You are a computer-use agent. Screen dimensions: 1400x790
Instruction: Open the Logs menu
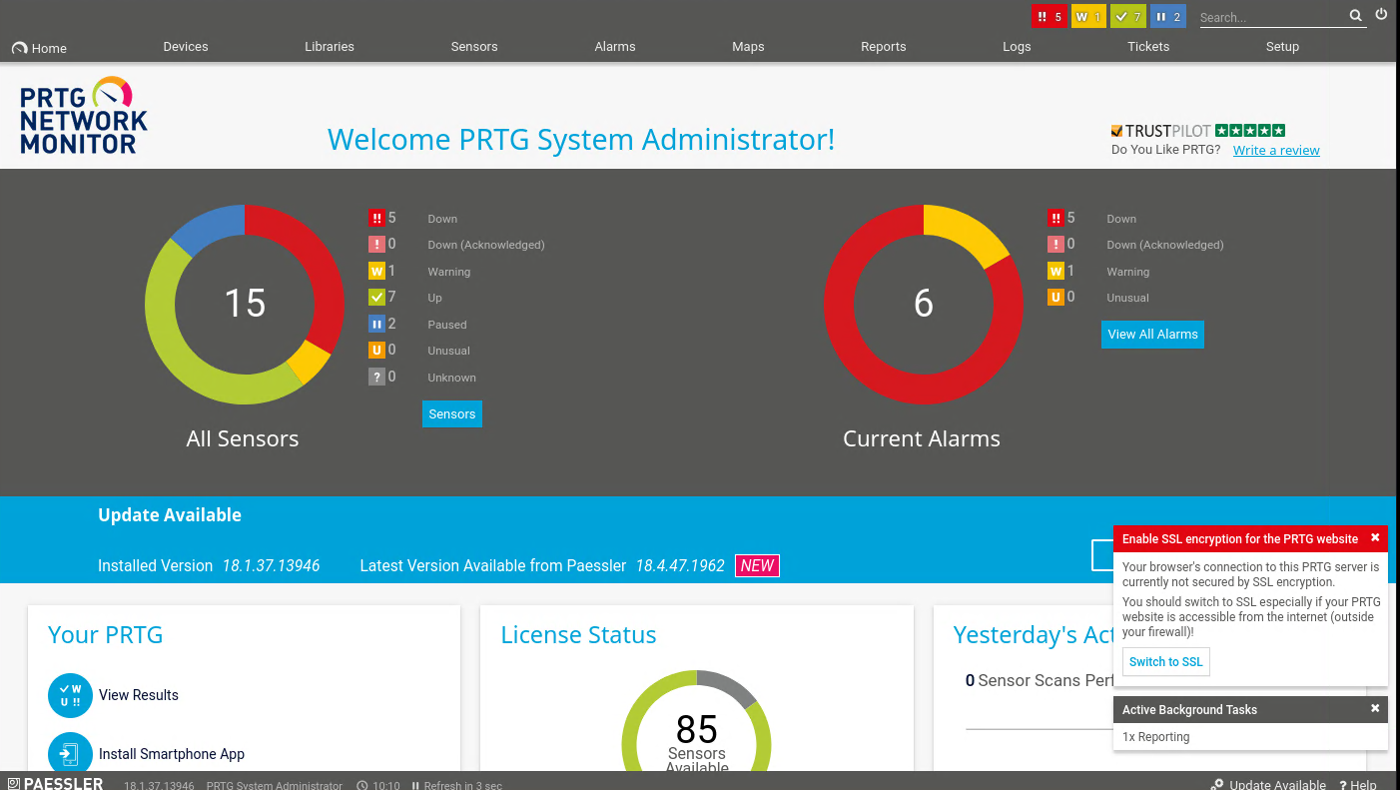pos(1017,46)
